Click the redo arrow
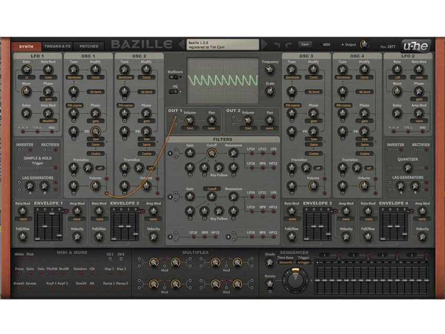 (287, 44)
